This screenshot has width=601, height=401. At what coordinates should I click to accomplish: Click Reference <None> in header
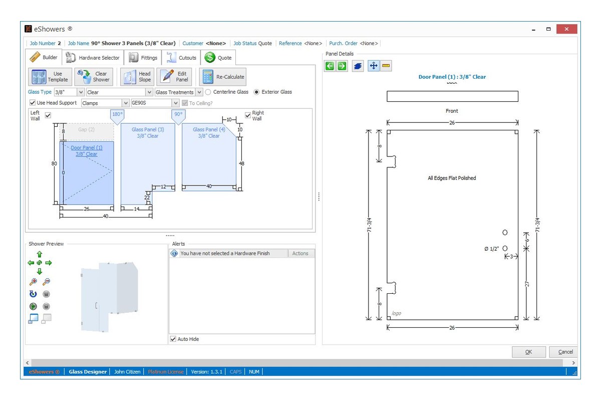(300, 44)
